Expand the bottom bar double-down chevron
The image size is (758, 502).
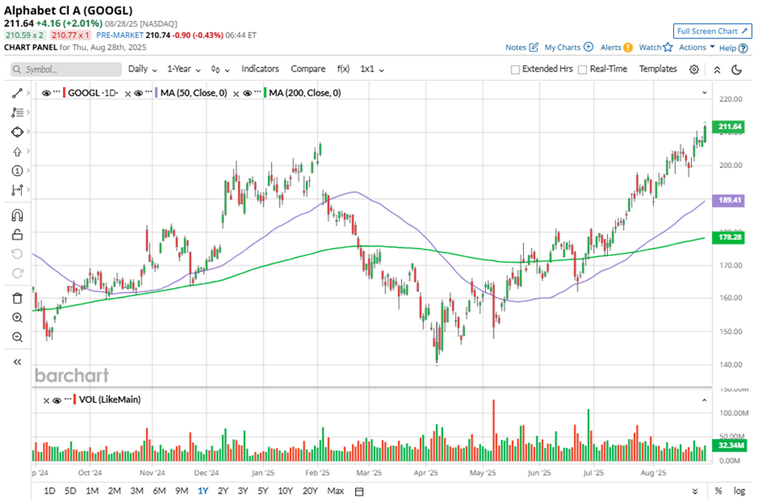(x=695, y=491)
